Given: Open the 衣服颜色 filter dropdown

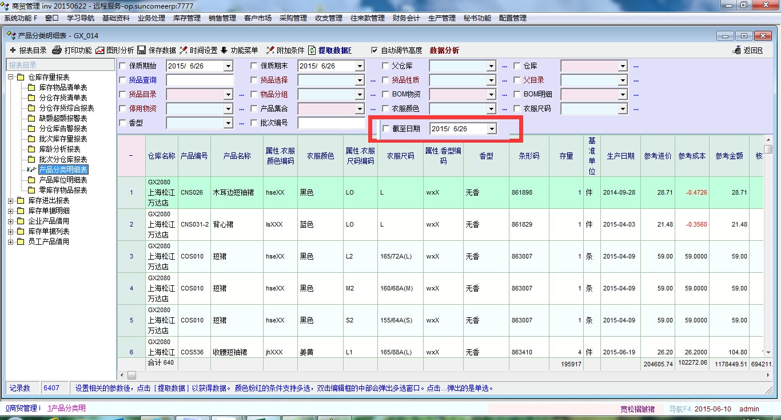Looking at the screenshot, I should [x=491, y=108].
